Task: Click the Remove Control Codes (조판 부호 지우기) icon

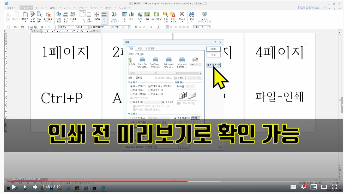Action: click(48, 17)
